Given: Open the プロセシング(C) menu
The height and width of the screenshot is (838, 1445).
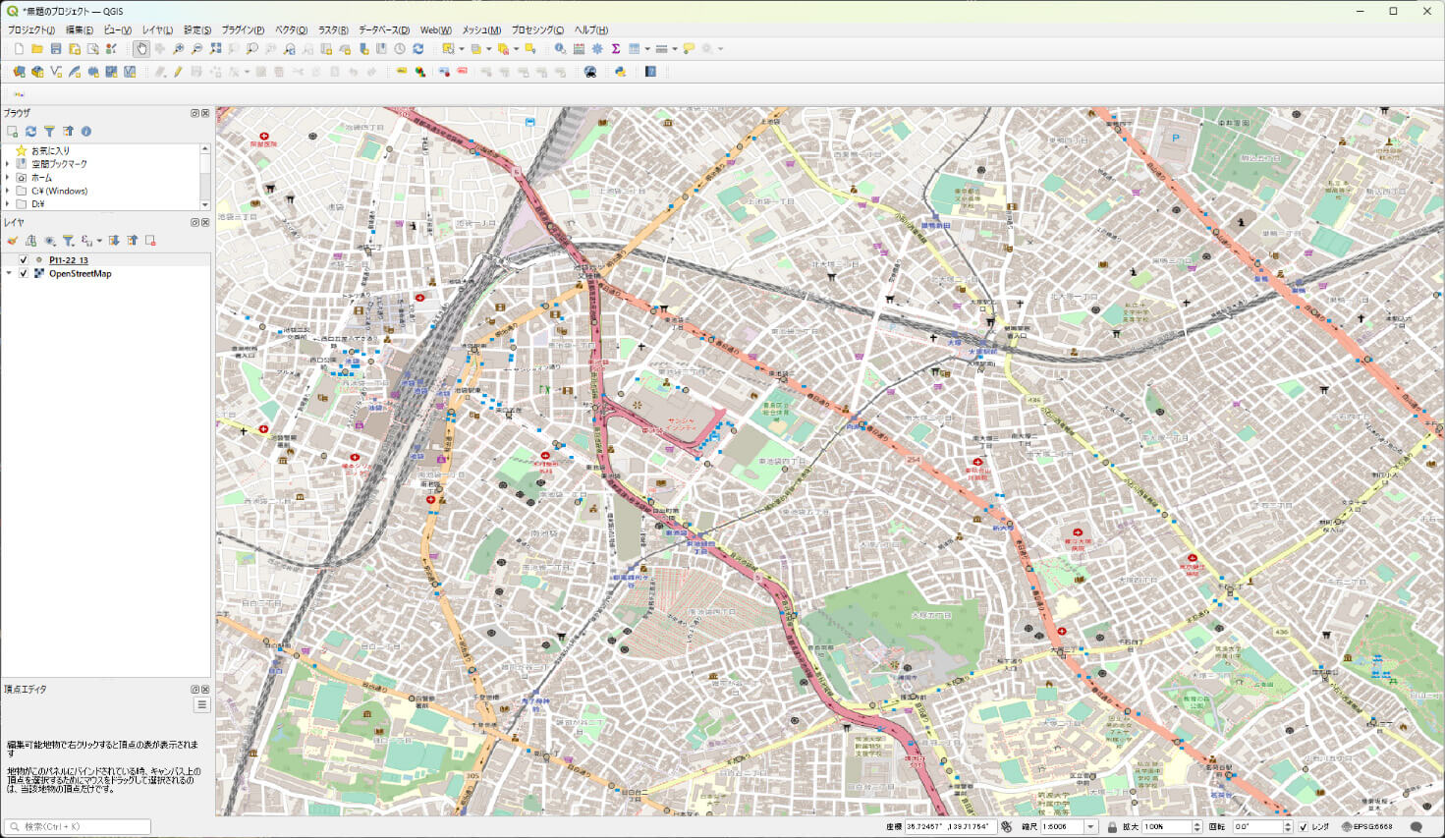Looking at the screenshot, I should point(537,30).
